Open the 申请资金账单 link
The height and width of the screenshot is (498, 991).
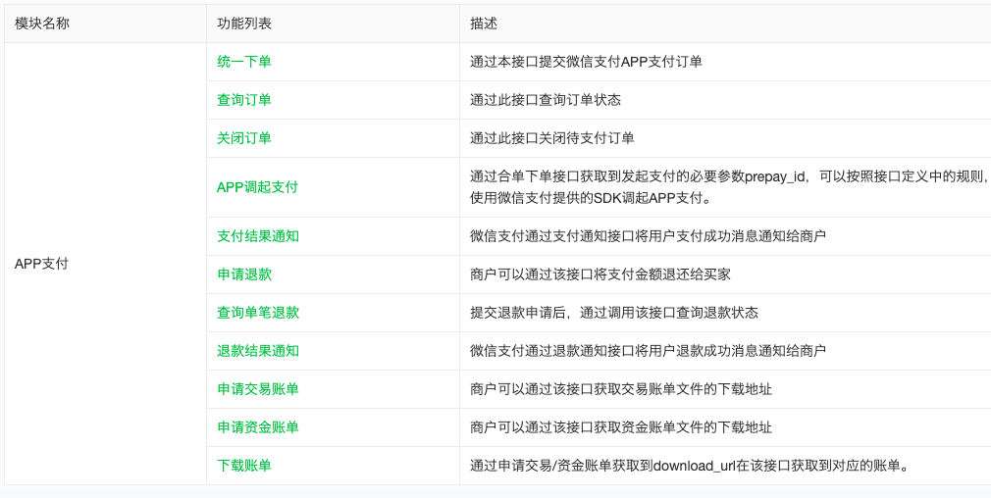click(x=258, y=427)
